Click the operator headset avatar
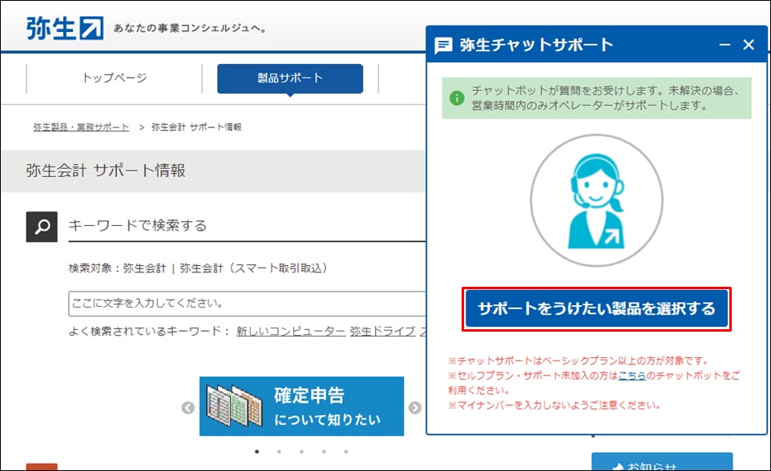This screenshot has height=471, width=771. 596,200
